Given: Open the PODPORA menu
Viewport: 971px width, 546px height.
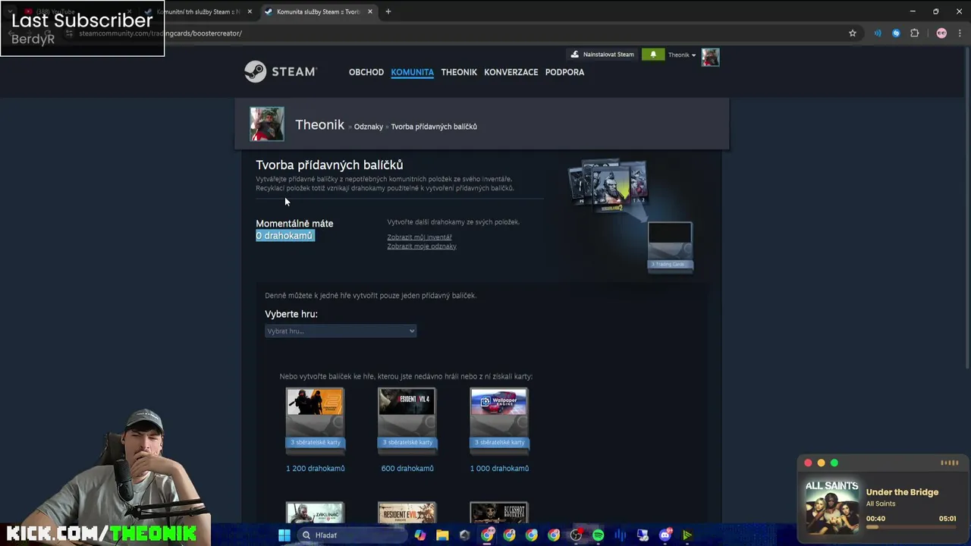Looking at the screenshot, I should coord(564,72).
